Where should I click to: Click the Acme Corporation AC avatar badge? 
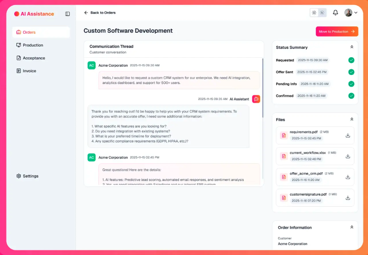(91, 65)
